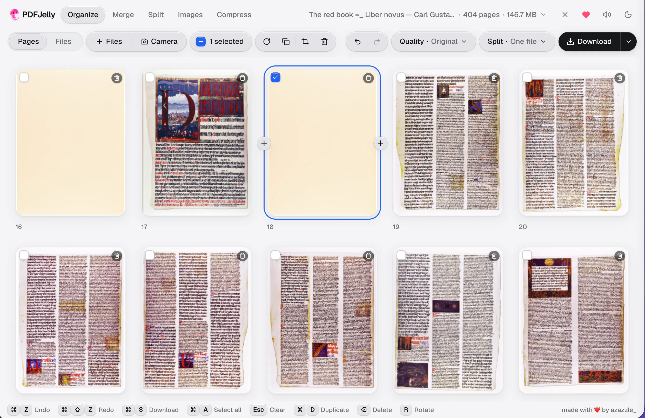
Task: Switch to the Pages view
Action: click(28, 42)
